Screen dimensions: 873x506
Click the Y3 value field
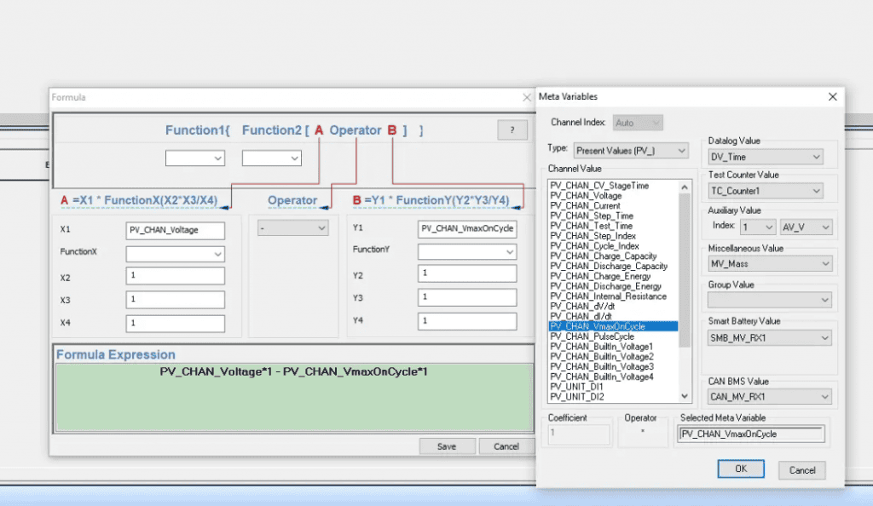click(467, 297)
